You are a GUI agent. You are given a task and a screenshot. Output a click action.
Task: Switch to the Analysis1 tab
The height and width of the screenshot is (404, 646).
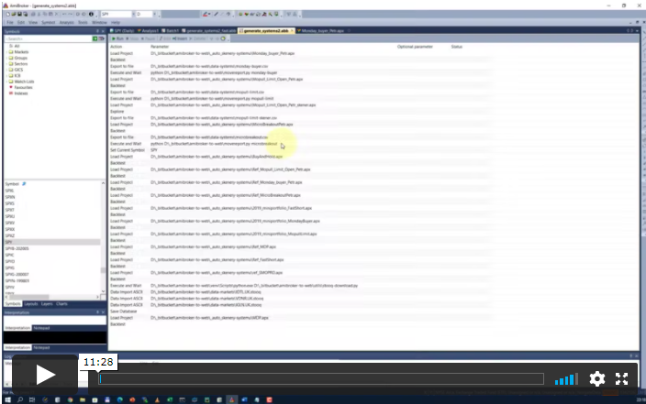148,31
